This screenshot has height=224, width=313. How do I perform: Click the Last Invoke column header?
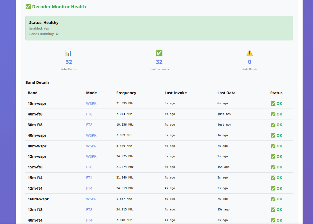[x=176, y=93]
